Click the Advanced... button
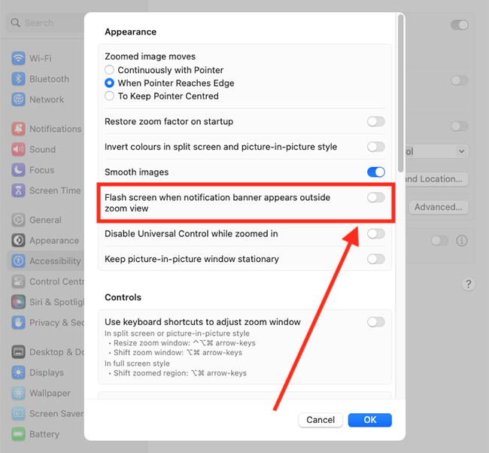This screenshot has height=453, width=489. point(438,207)
